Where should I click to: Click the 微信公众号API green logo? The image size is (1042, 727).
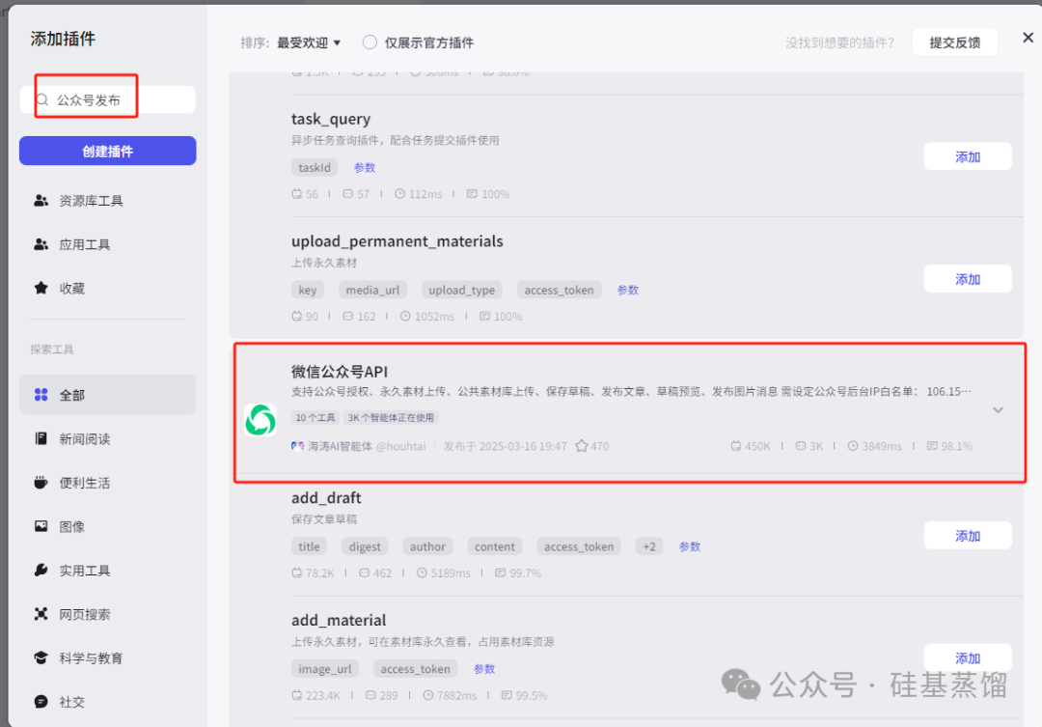(x=260, y=420)
